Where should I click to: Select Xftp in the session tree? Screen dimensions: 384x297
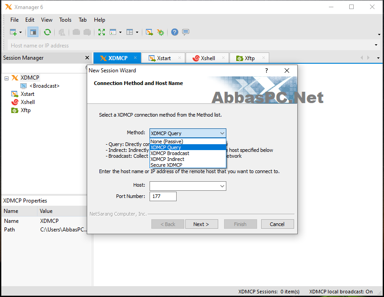(x=25, y=110)
